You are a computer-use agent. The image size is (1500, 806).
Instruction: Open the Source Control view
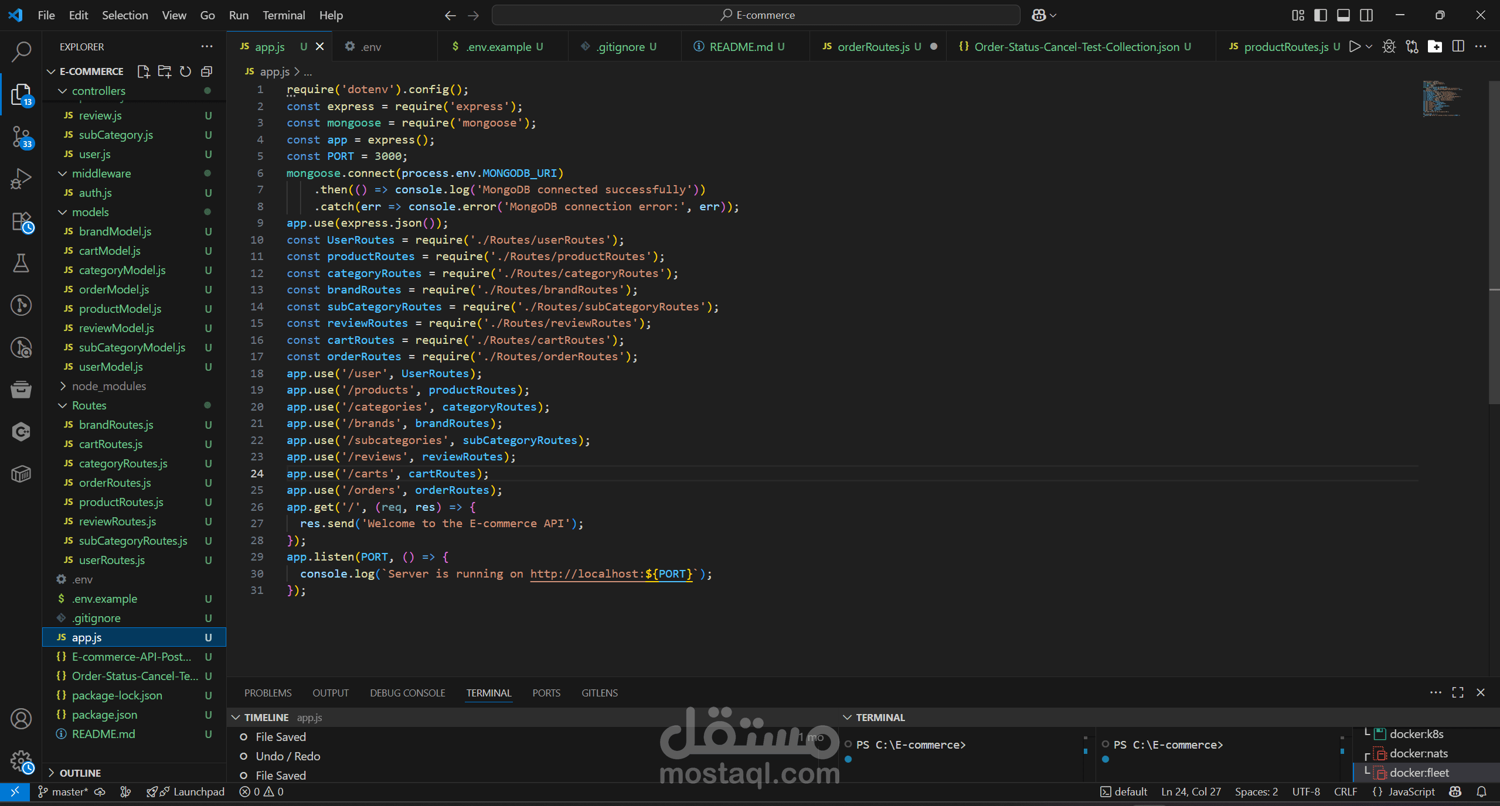(21, 137)
